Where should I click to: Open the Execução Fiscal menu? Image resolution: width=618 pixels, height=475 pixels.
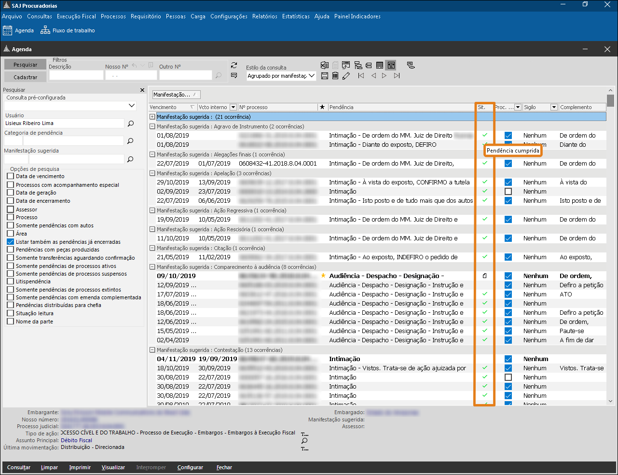coord(76,16)
